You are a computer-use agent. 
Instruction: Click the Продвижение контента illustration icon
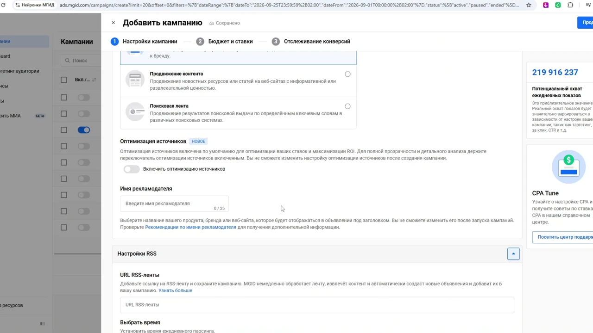pos(135,80)
